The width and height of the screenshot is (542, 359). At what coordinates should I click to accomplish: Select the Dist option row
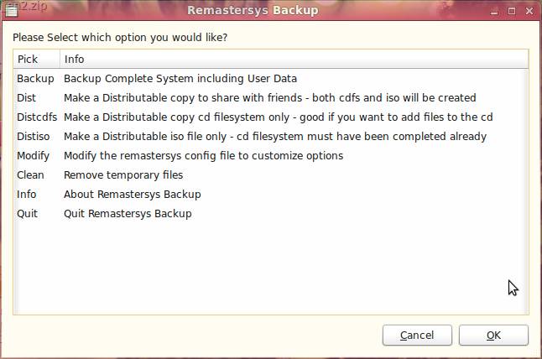271,98
